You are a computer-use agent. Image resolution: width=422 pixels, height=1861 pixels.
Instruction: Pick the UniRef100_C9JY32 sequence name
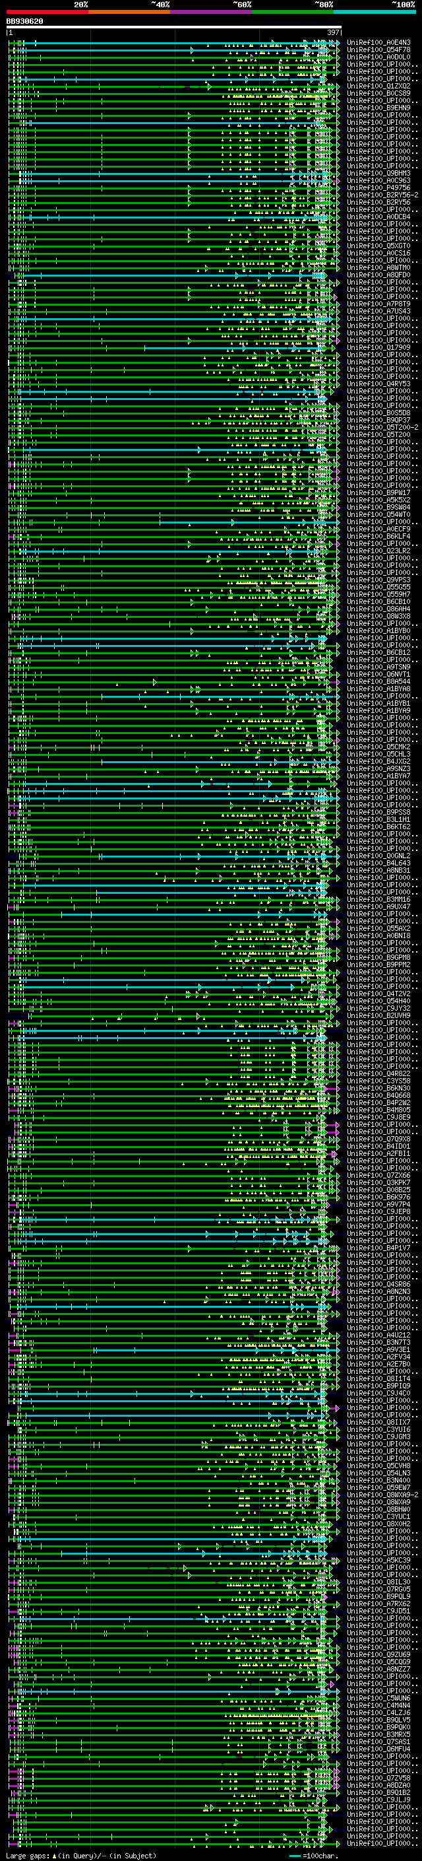pyautogui.click(x=378, y=1009)
